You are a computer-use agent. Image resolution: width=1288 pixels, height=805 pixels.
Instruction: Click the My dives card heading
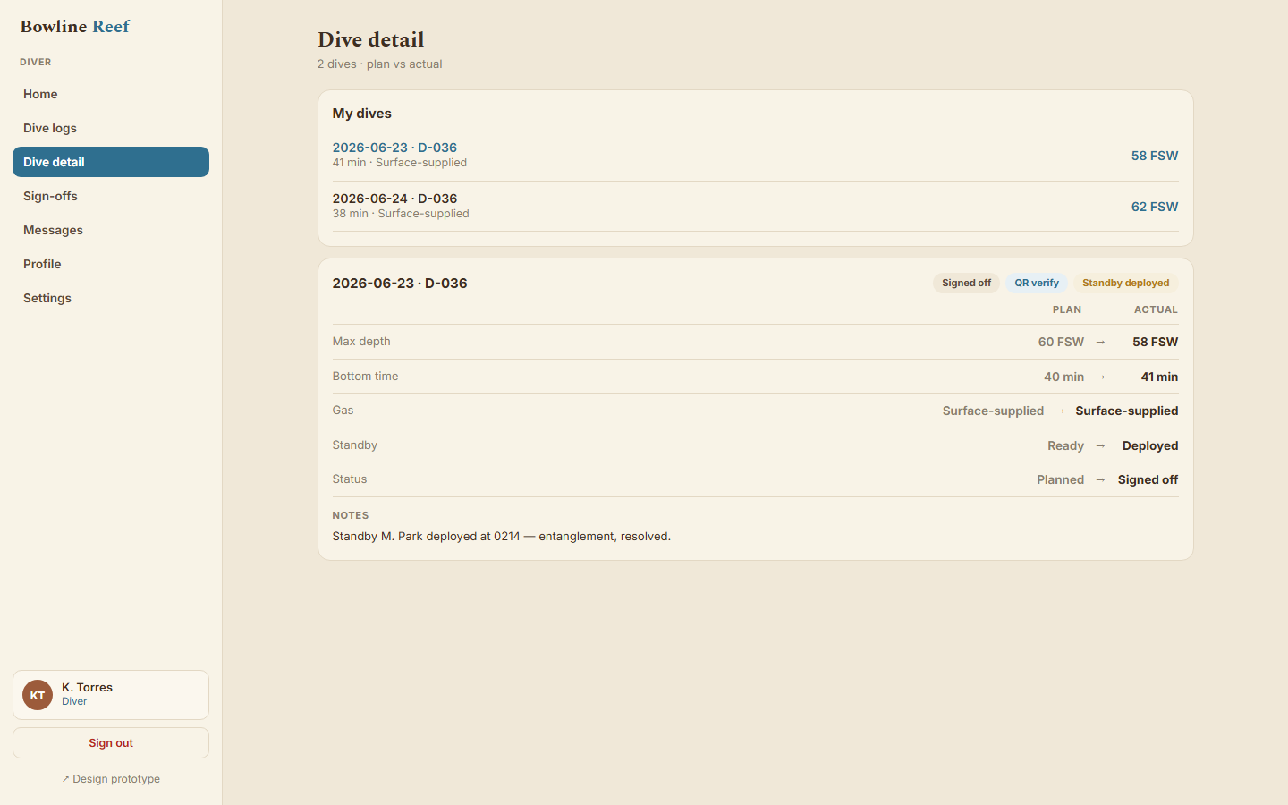[362, 114]
